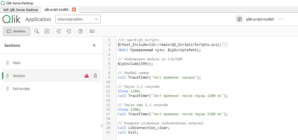Image resolution: width=298 pixels, height=140 pixels.
Task: Click the panel collapse handle beside editor
Action: point(101,126)
